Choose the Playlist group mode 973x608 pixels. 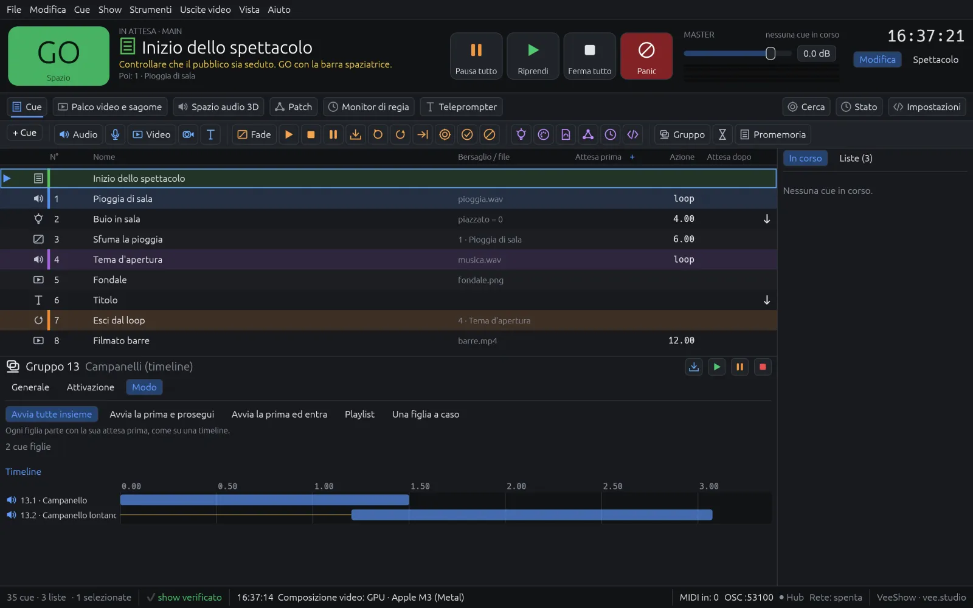click(359, 414)
